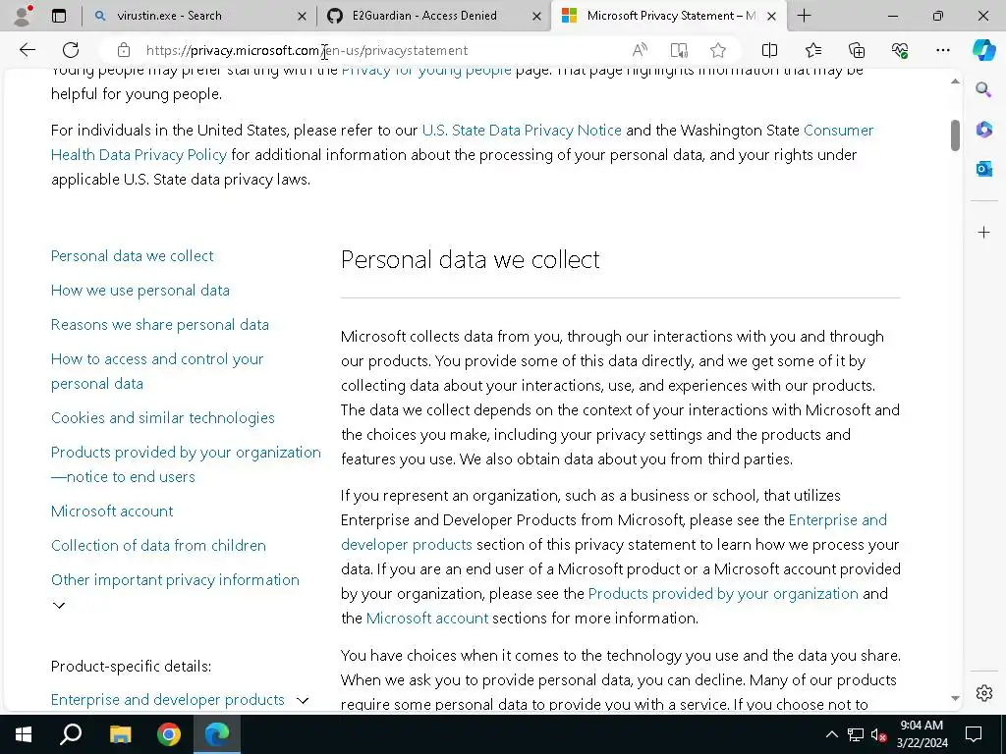
Task: Close the Microsoft Privacy Statement tab
Action: 772,16
